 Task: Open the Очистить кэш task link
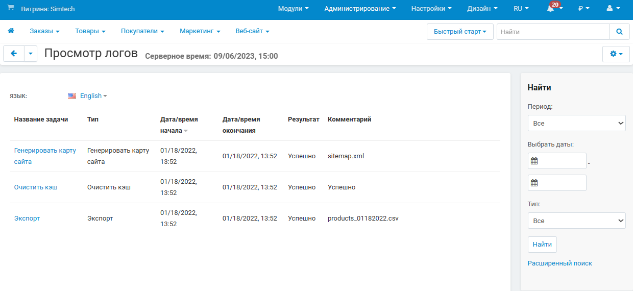(x=36, y=187)
